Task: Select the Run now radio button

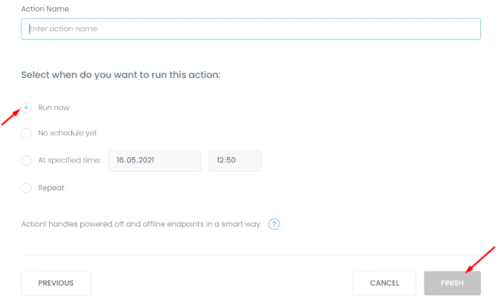Action: [x=26, y=108]
